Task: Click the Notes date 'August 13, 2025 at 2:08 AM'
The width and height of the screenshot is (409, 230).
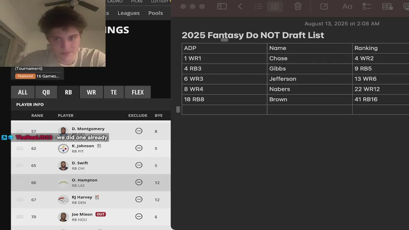Action: point(342,24)
